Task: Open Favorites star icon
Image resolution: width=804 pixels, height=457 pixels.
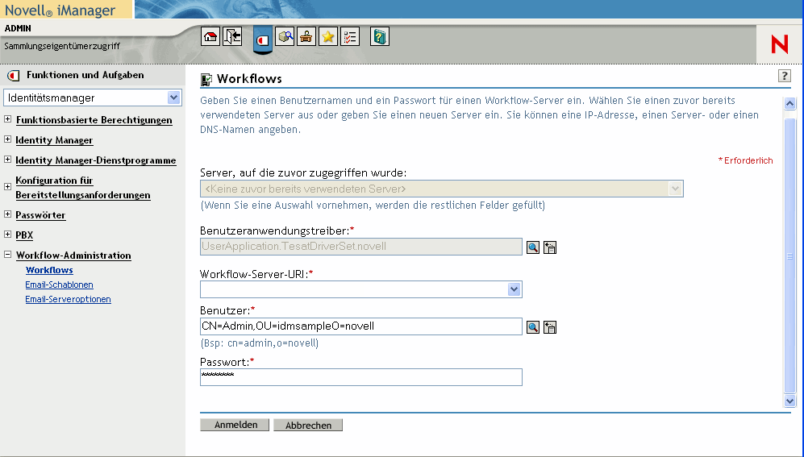Action: pos(327,37)
